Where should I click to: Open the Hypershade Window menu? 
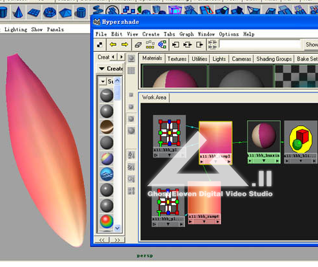click(206, 34)
